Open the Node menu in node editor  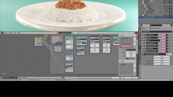coord(19,33)
